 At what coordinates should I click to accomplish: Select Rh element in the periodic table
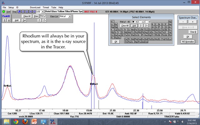tap(139, 32)
